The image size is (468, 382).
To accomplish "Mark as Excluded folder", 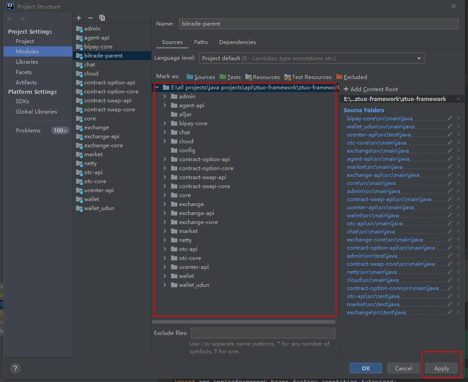I will [351, 77].
